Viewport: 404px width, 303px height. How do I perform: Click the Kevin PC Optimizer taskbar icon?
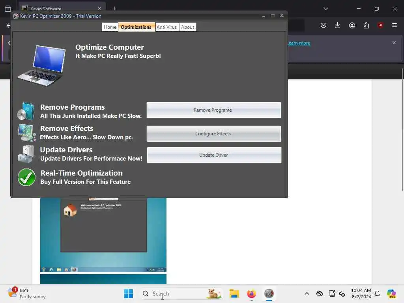click(269, 294)
